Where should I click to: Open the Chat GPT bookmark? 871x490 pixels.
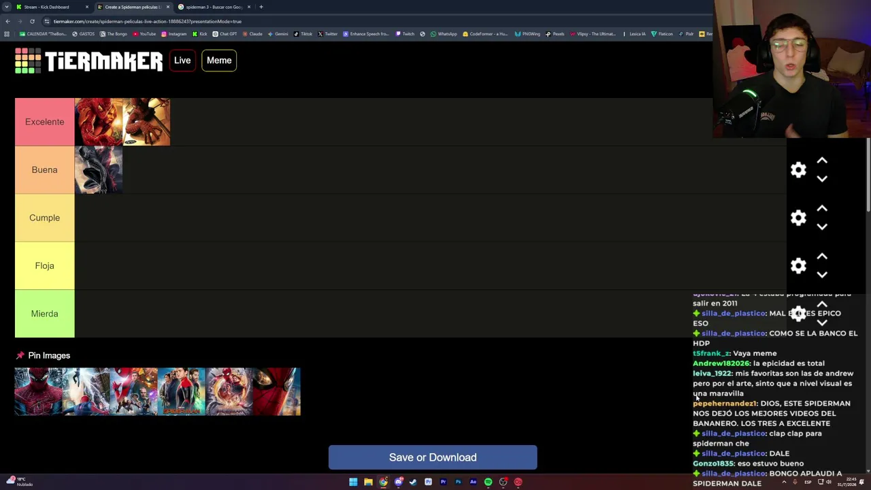225,34
